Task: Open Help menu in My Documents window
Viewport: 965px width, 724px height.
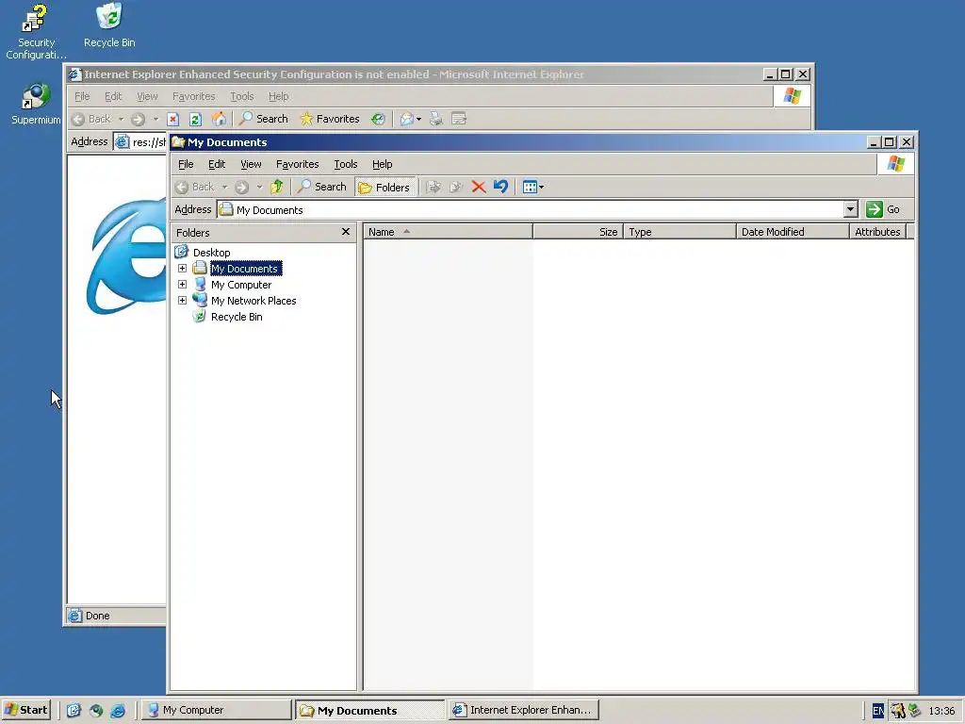Action: (383, 164)
